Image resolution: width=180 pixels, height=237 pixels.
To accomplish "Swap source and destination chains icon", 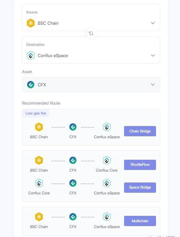I will tap(91, 33).
